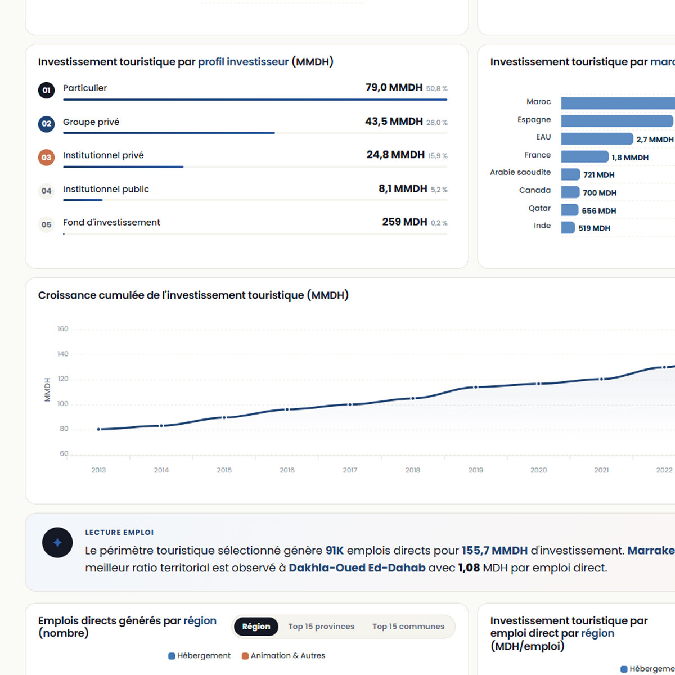The width and height of the screenshot is (675, 675).
Task: Click the 02 rank badge for Groupe privé
Action: (x=46, y=124)
